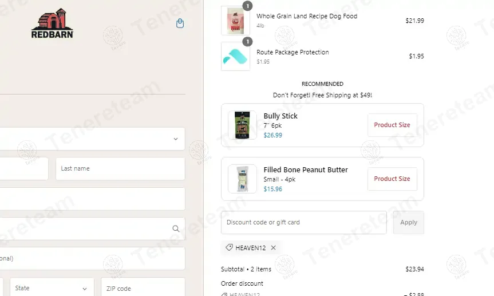Focus the discount code or gift card field
The height and width of the screenshot is (296, 494).
(x=304, y=223)
